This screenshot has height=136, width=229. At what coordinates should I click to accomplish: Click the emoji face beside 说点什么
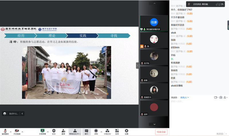point(5,113)
